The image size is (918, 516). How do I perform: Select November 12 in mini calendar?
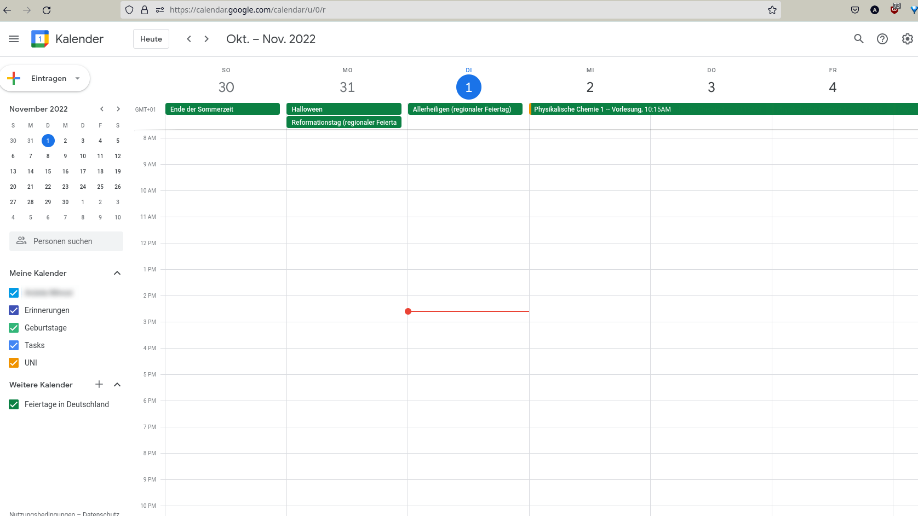coord(118,156)
